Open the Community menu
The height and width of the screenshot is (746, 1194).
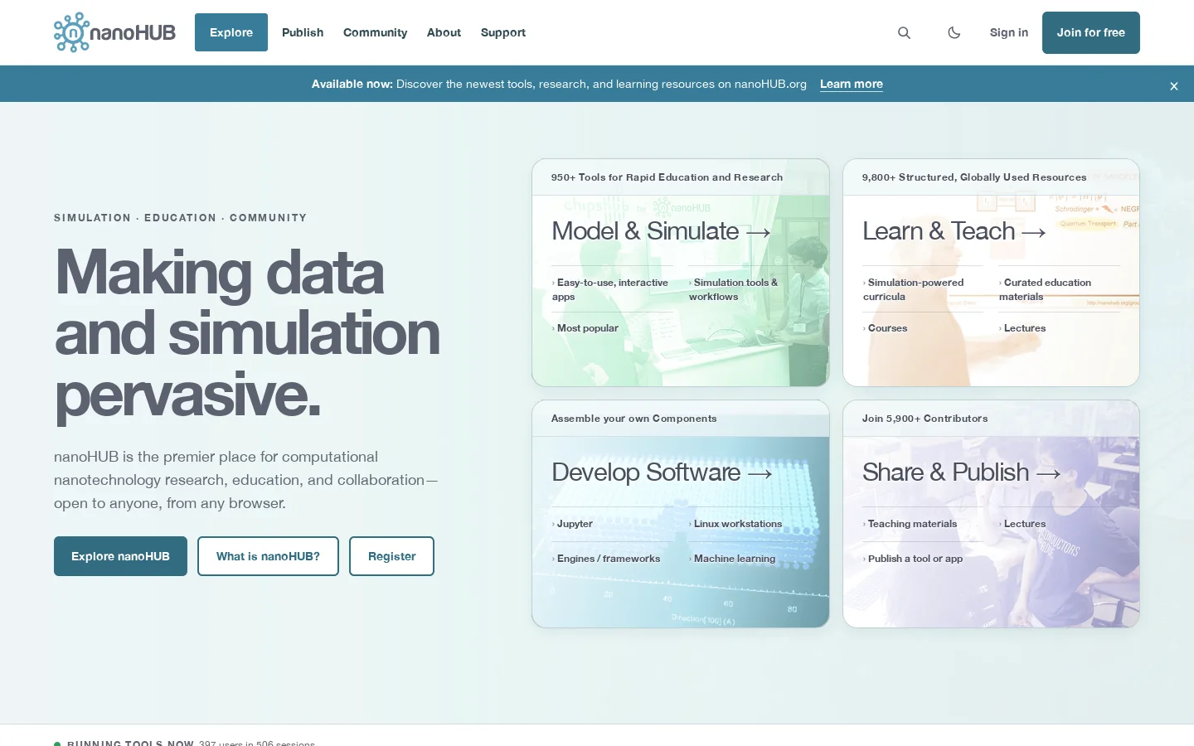tap(375, 32)
